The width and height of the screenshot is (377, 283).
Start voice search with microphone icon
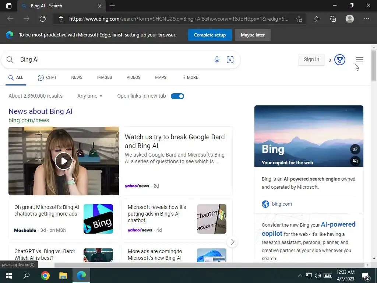(217, 60)
